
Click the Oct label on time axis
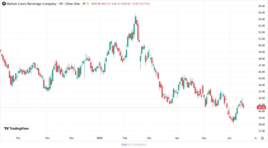(x=18, y=138)
